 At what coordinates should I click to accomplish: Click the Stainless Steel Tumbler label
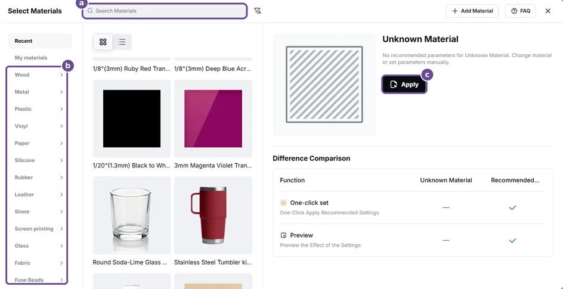tap(212, 262)
